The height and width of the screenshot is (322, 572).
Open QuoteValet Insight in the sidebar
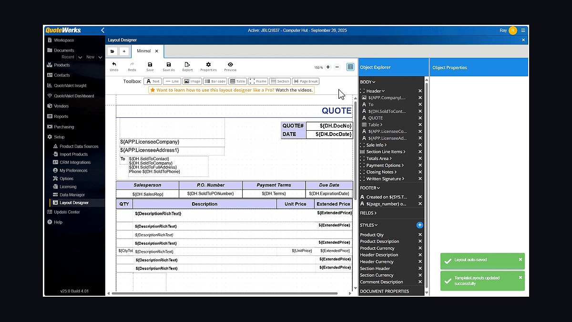tap(70, 86)
